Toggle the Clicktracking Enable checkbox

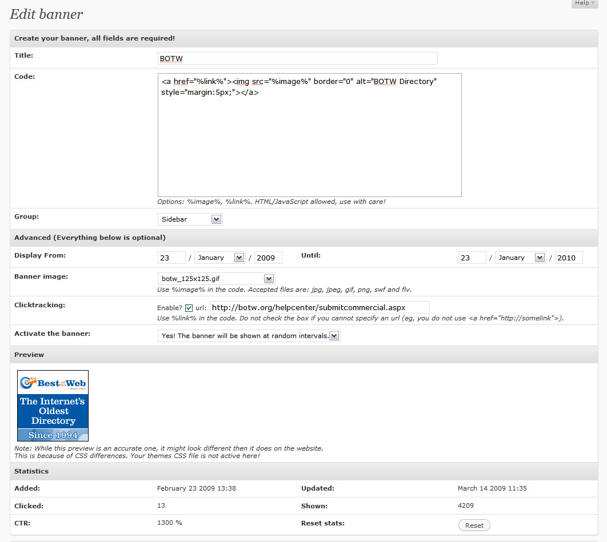coord(189,308)
